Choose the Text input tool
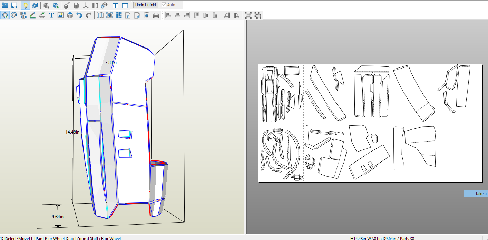The height and width of the screenshot is (240, 488). [51, 15]
